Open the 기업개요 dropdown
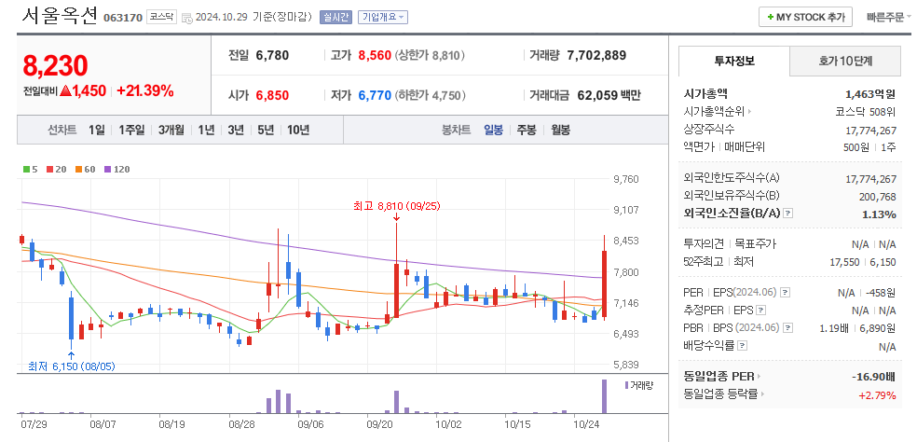The height and width of the screenshot is (442, 917). pyautogui.click(x=383, y=18)
